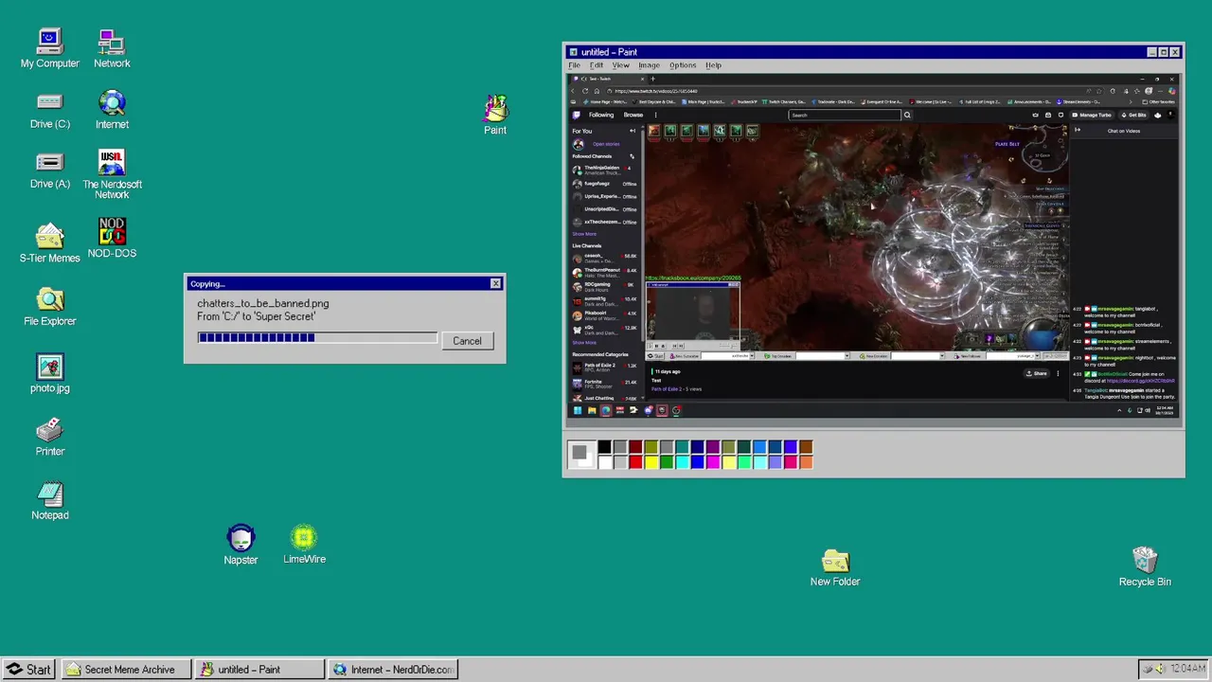This screenshot has width=1212, height=682.
Task: Open The Nerdsoft Network icon
Action: [x=112, y=174]
